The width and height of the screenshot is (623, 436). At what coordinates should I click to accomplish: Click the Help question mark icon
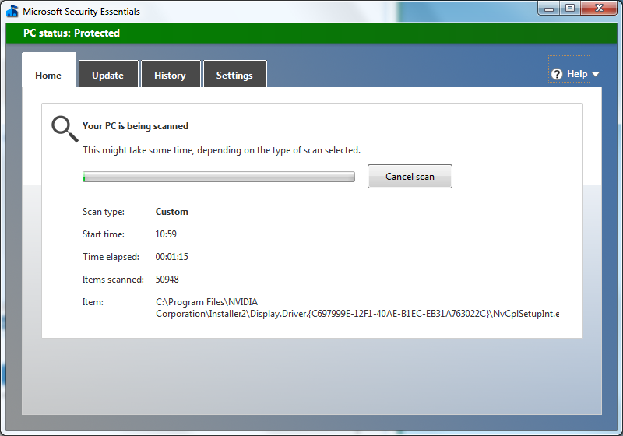point(557,74)
